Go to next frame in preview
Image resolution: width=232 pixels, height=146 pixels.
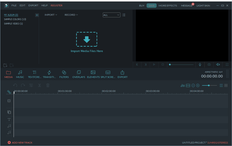tap(146, 65)
